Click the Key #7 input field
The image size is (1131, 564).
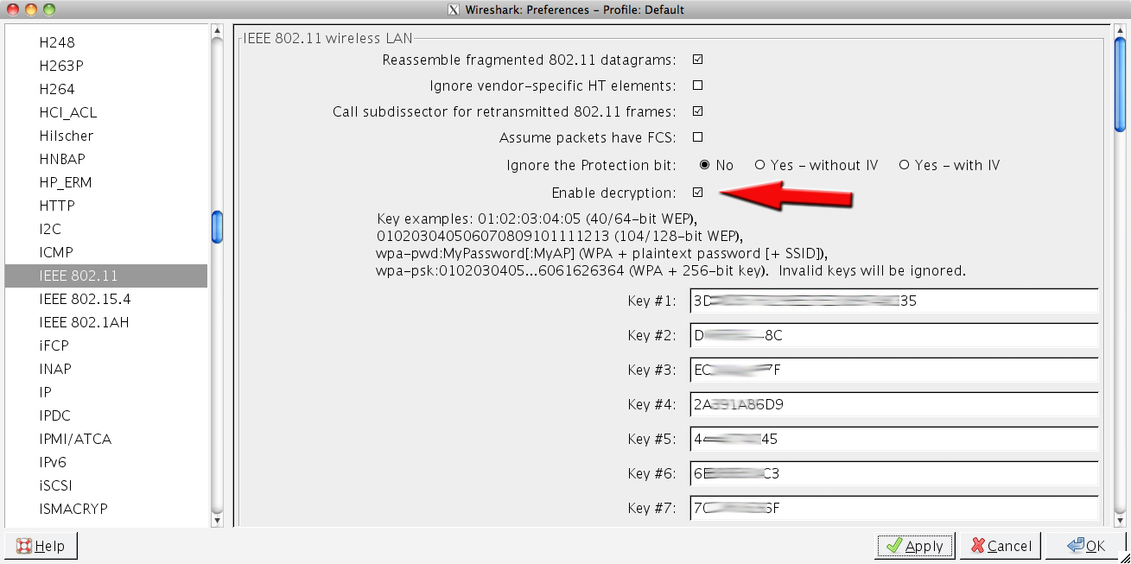tap(894, 508)
